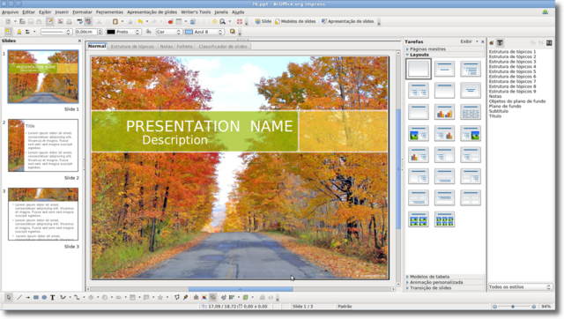The image size is (564, 319).
Task: Expand the Modelos de tabela section
Action: pyautogui.click(x=429, y=277)
